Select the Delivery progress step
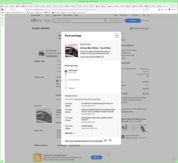This screenshot has width=178, height=163. pos(66,88)
